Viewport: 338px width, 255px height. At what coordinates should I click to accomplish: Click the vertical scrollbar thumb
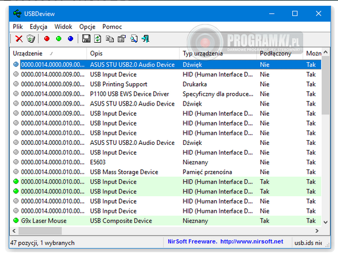pyautogui.click(x=326, y=86)
